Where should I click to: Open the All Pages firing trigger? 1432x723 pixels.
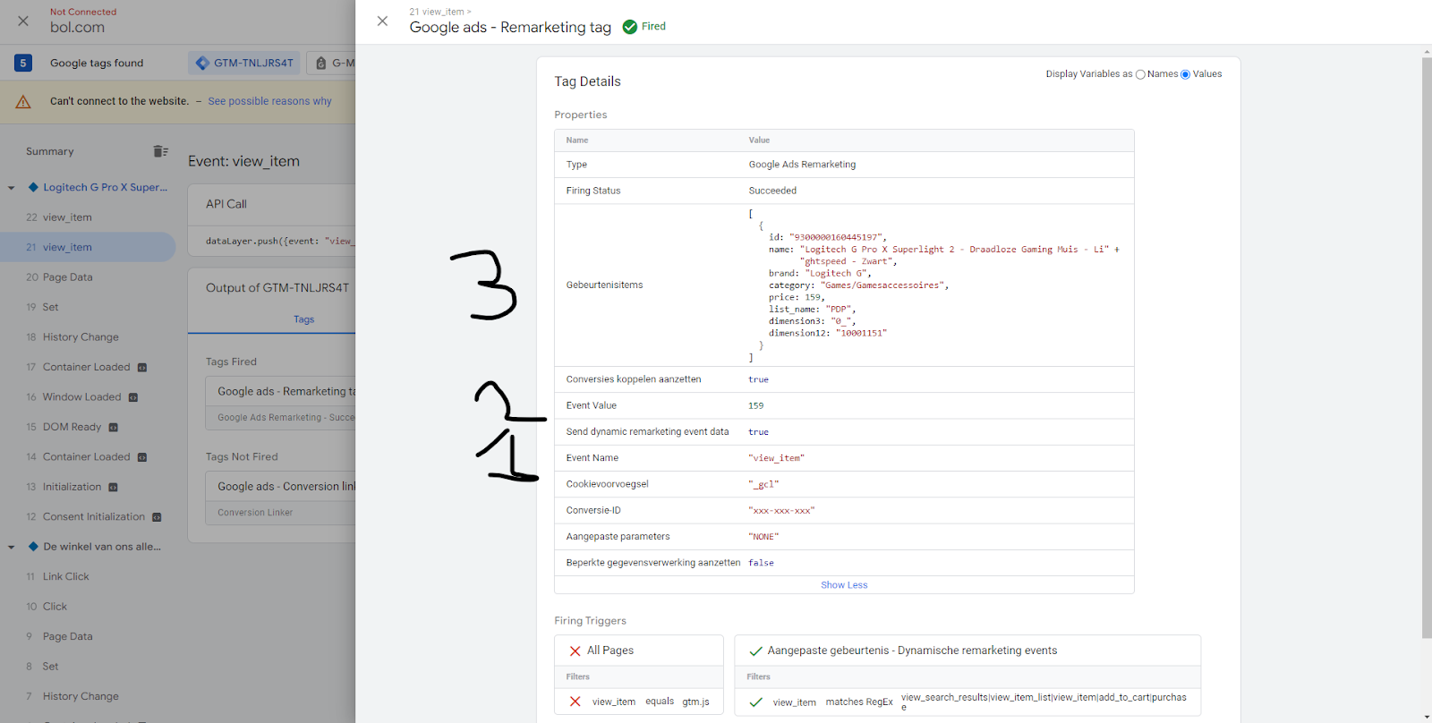[639, 651]
